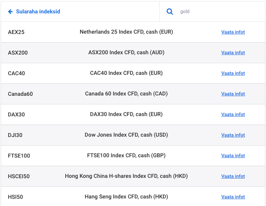Select the CAC40 symbol text
Image resolution: width=266 pixels, height=206 pixels.
click(x=16, y=73)
